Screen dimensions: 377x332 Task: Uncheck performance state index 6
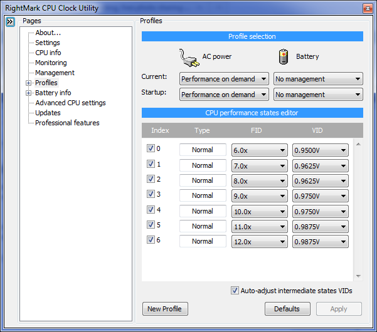pos(151,239)
